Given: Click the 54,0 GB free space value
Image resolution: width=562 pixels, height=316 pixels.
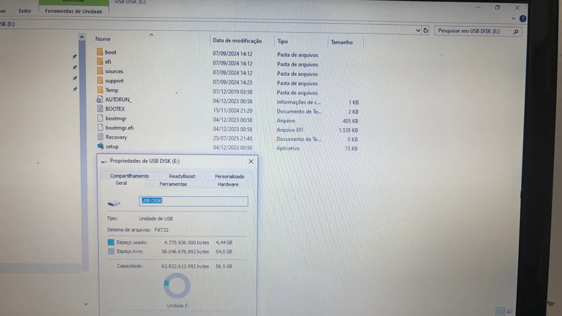Looking at the screenshot, I should click(224, 252).
